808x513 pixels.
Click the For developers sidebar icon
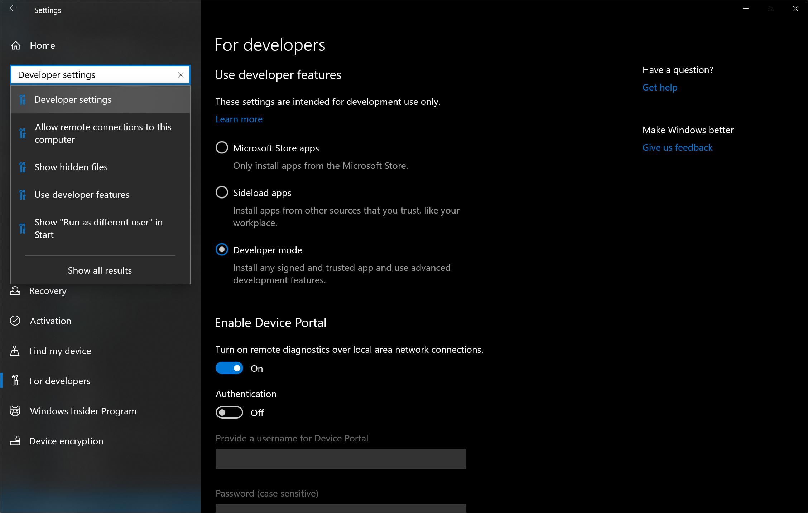click(16, 381)
